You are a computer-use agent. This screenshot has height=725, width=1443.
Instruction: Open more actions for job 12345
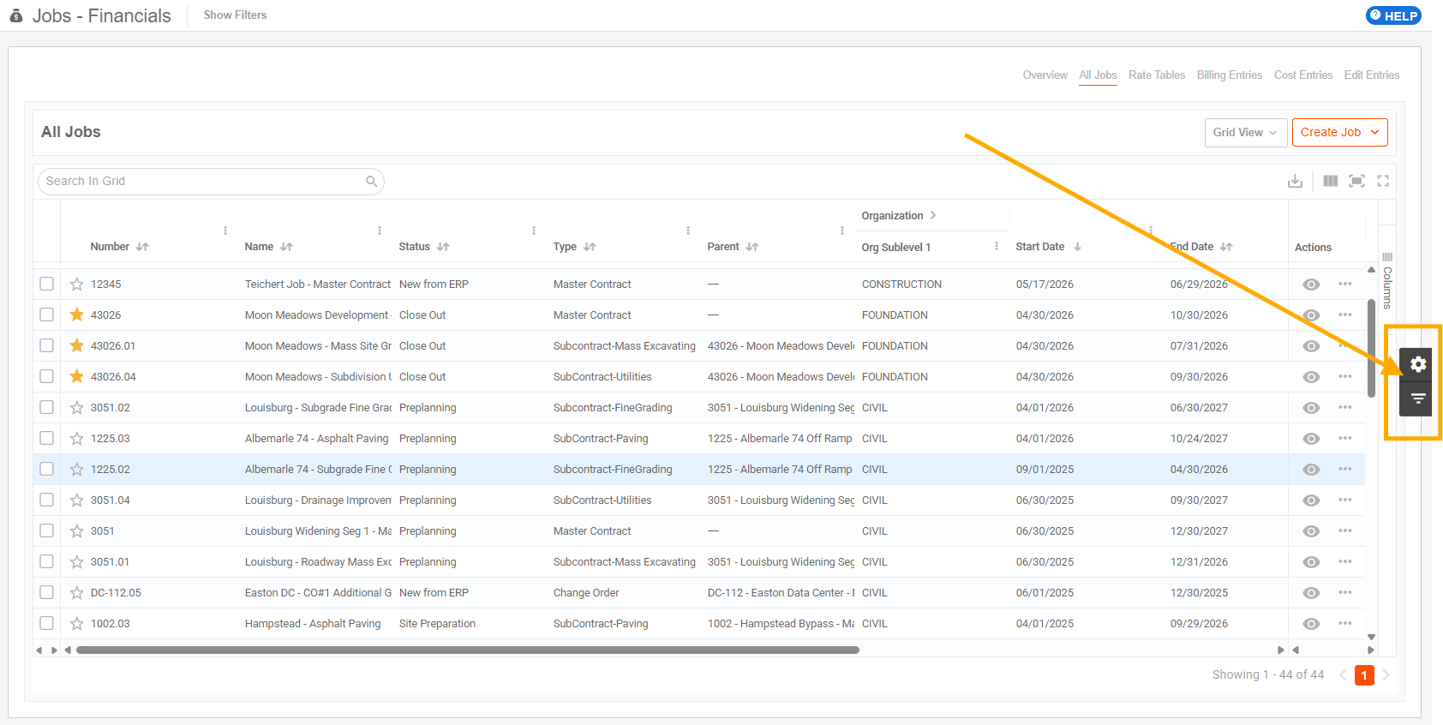point(1345,284)
